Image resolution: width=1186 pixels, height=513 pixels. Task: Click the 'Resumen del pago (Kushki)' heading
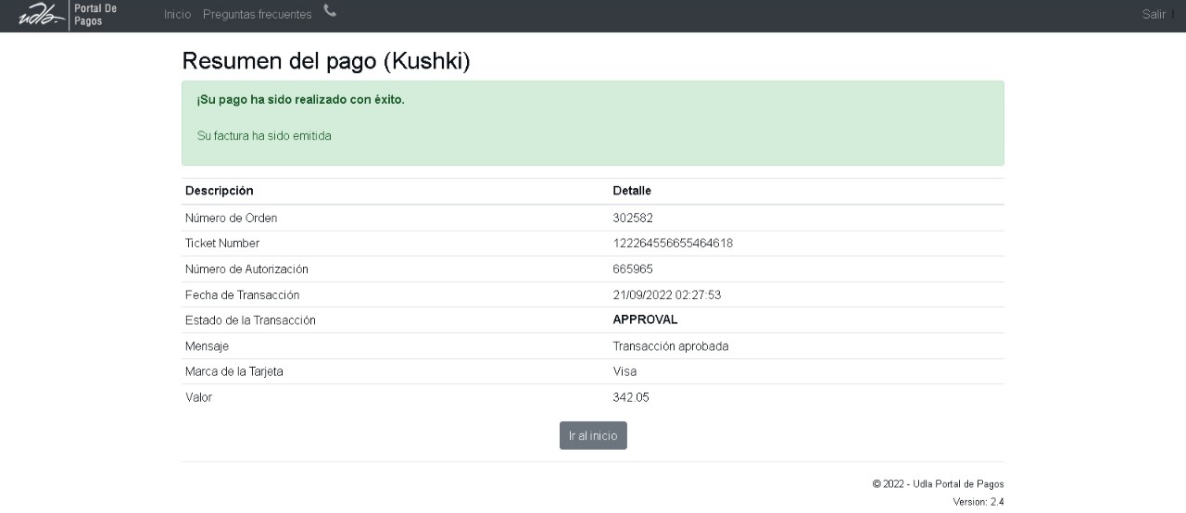(x=326, y=61)
